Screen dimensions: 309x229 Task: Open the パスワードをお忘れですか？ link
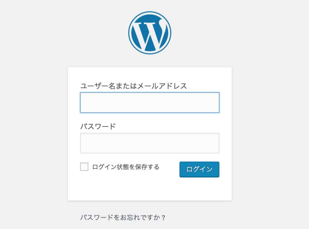123,218
